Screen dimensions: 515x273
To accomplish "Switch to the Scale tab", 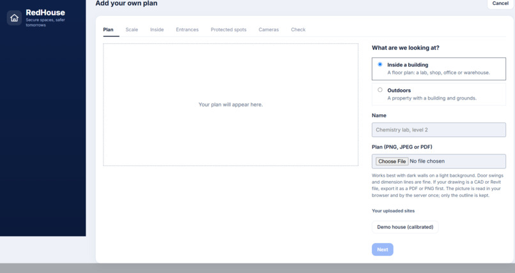I will point(132,29).
